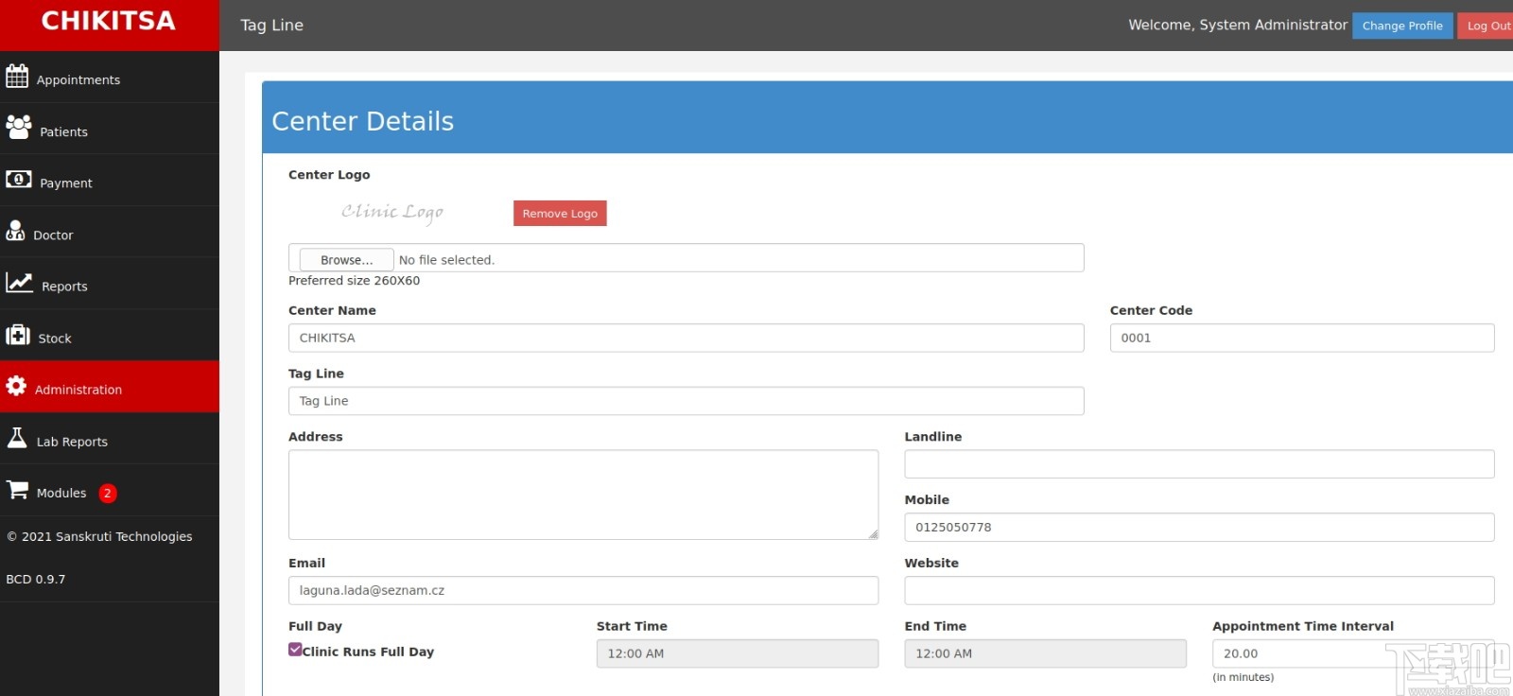Open the Stock menu
Screen dimensions: 1513x696
pyautogui.click(x=110, y=336)
